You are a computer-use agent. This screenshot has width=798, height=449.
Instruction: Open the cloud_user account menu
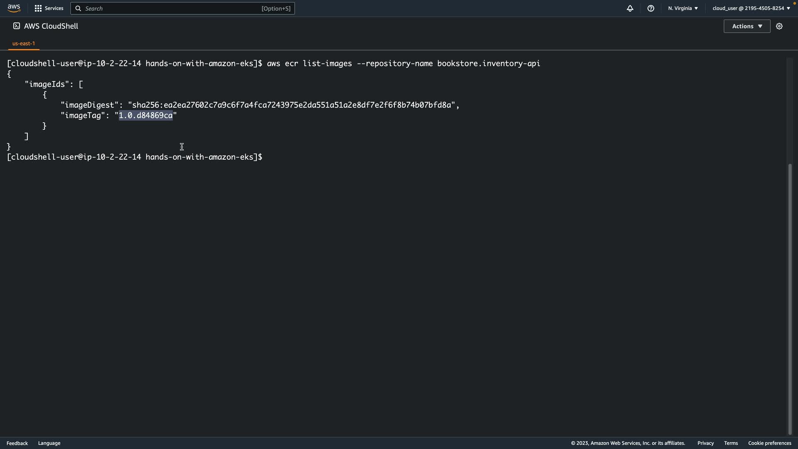click(751, 8)
